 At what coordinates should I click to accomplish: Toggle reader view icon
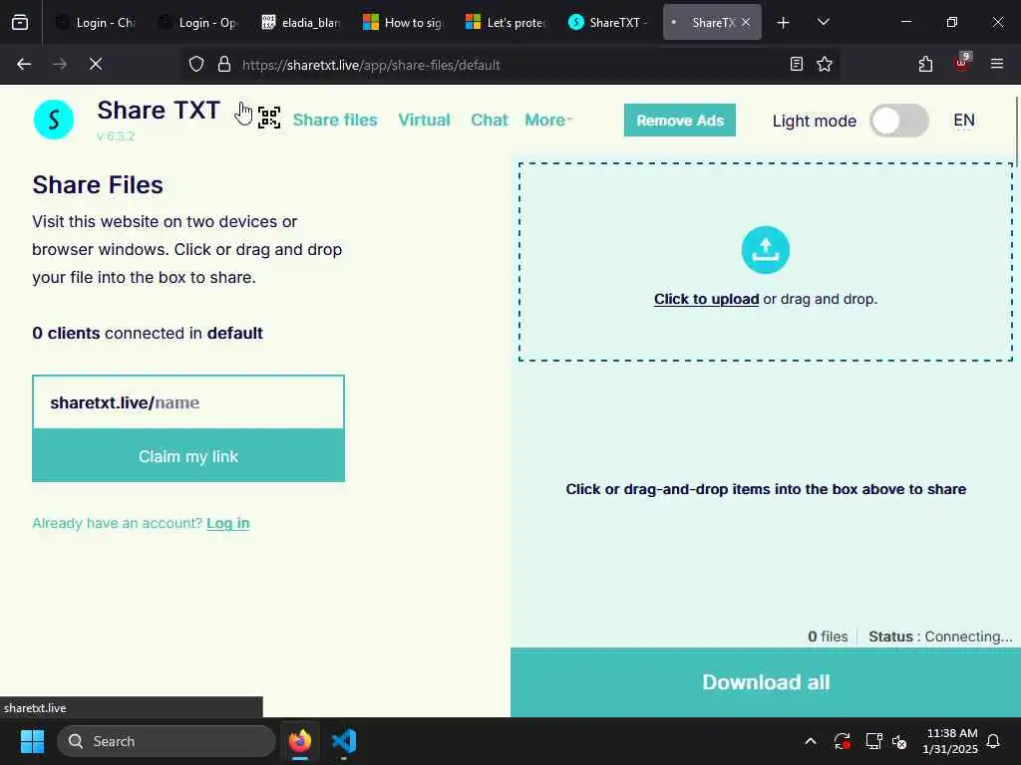click(797, 64)
